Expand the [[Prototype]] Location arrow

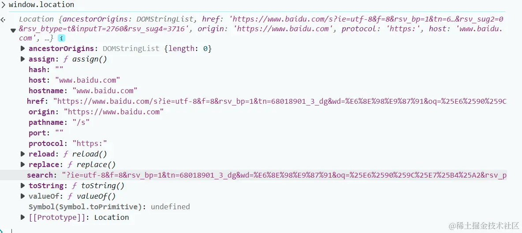tap(22, 218)
